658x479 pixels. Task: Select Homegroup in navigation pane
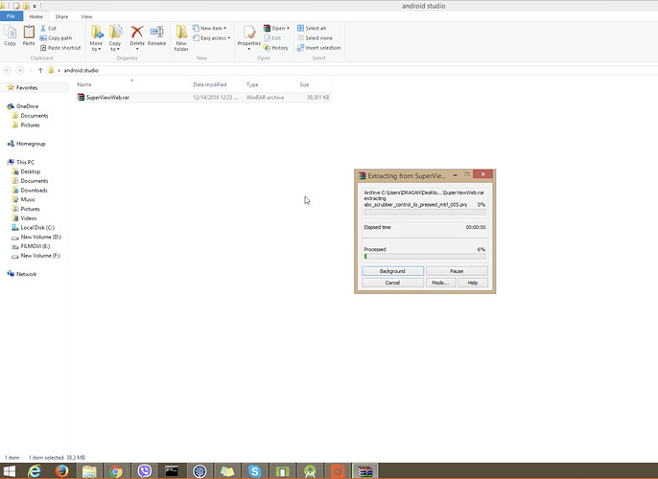point(31,144)
